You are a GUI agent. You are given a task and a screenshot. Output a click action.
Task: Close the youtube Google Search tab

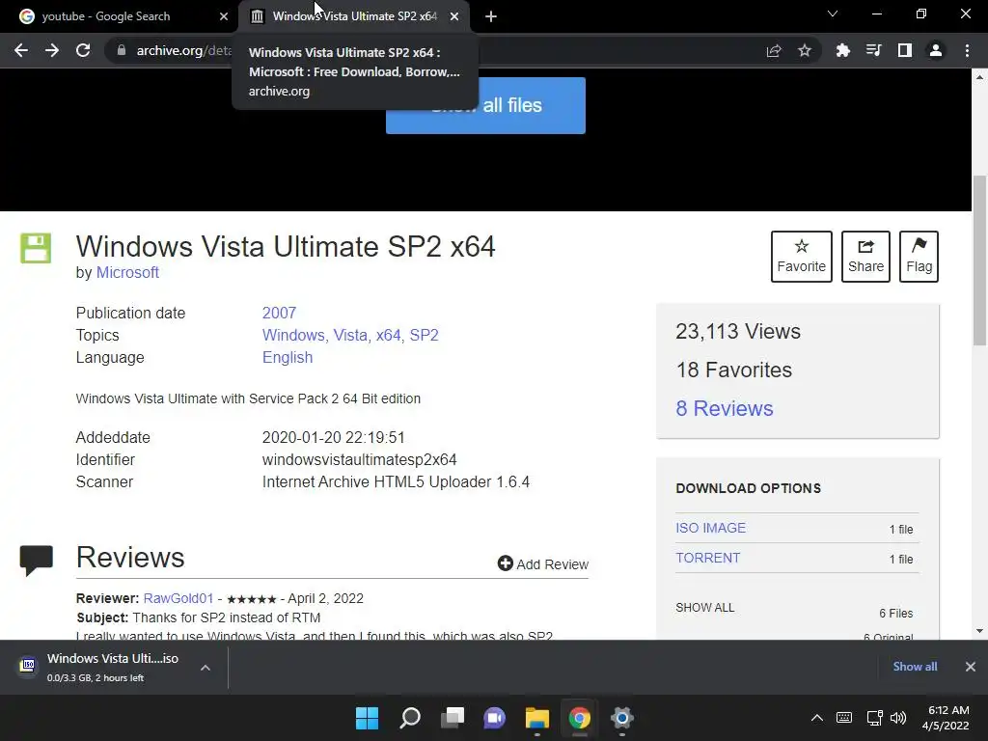click(224, 16)
